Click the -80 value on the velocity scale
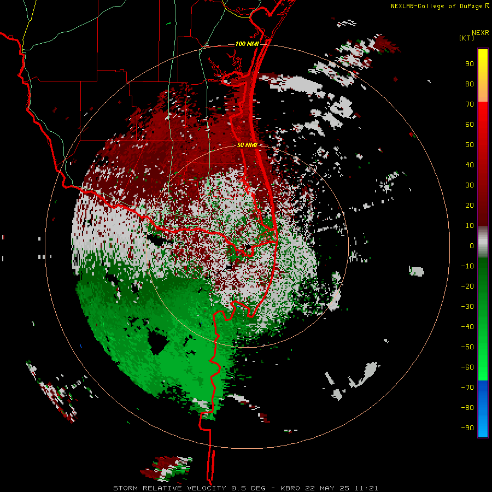492x492 pixels. [x=467, y=408]
